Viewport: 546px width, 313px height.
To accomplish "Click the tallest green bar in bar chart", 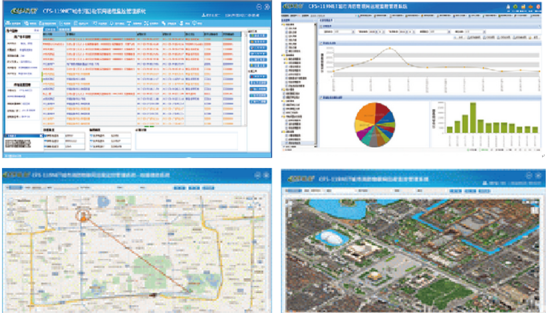I will (473, 118).
